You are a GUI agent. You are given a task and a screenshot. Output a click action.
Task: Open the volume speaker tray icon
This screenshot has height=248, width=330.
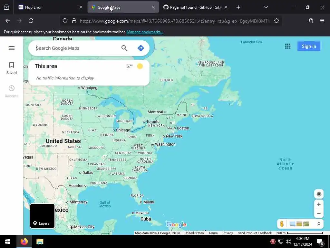click(288, 242)
